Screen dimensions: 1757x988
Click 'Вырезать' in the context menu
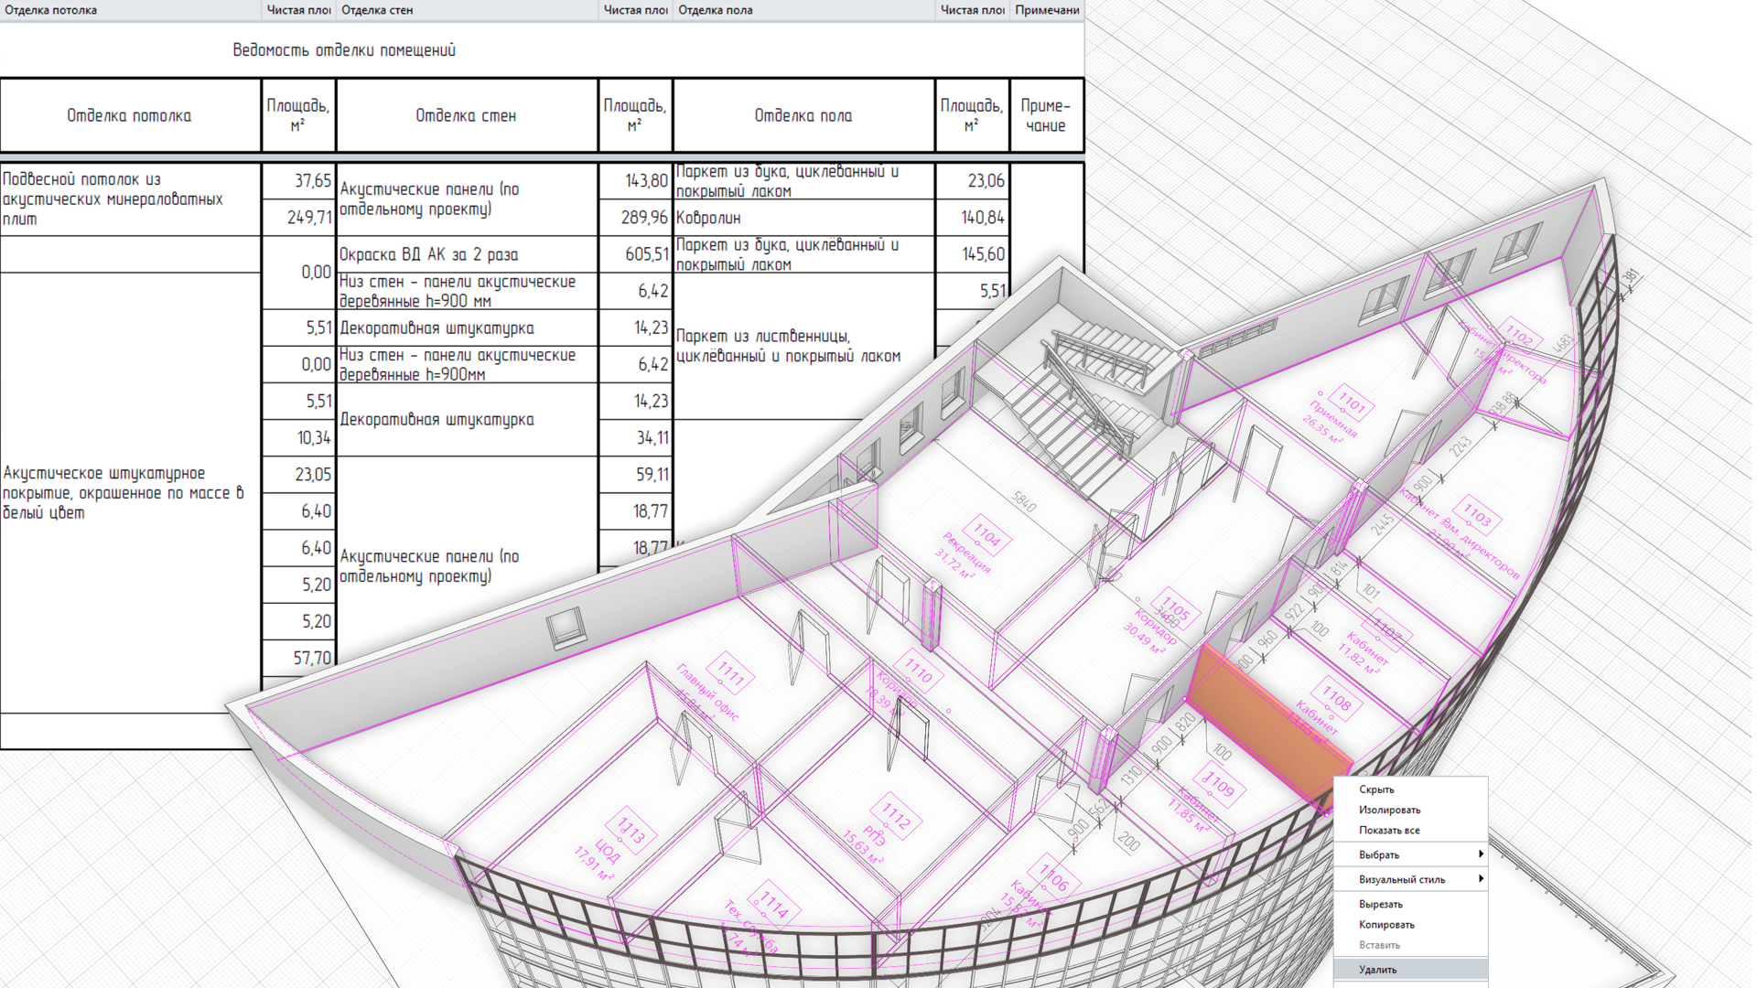tap(1380, 904)
